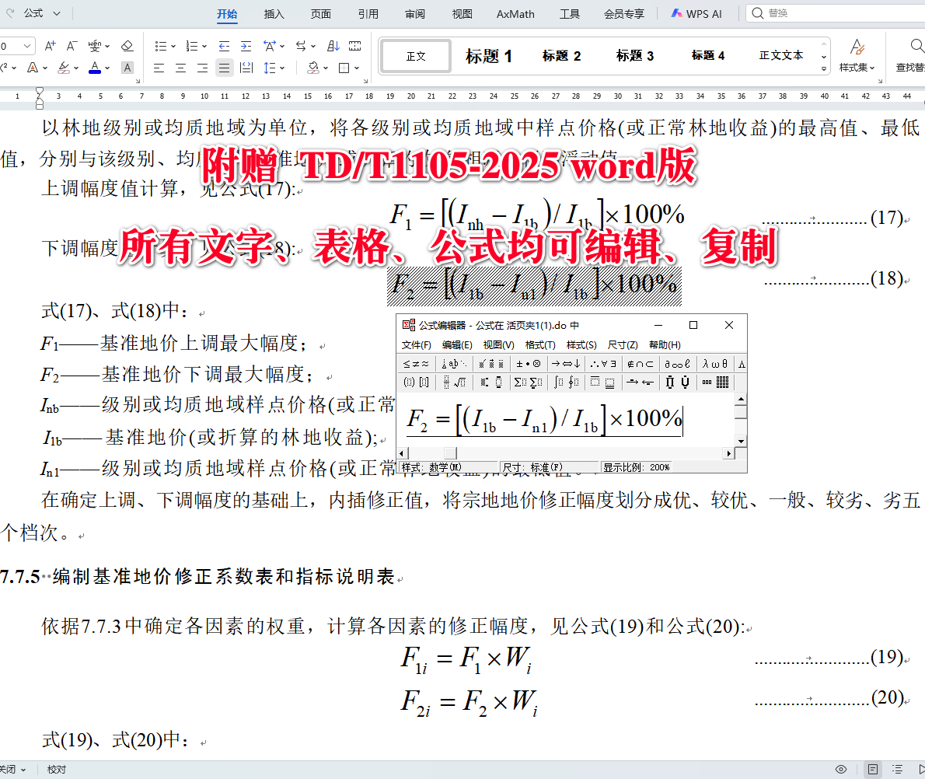This screenshot has height=779, width=925.
Task: Enable eye-protection mode in the status bar
Action: point(841,768)
